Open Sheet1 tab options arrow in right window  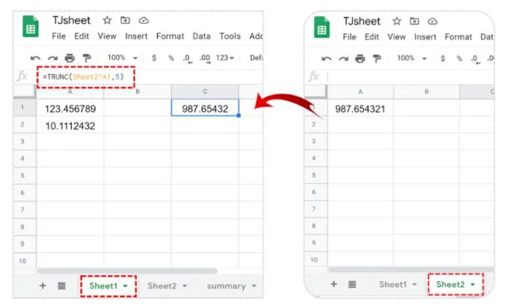pos(414,285)
